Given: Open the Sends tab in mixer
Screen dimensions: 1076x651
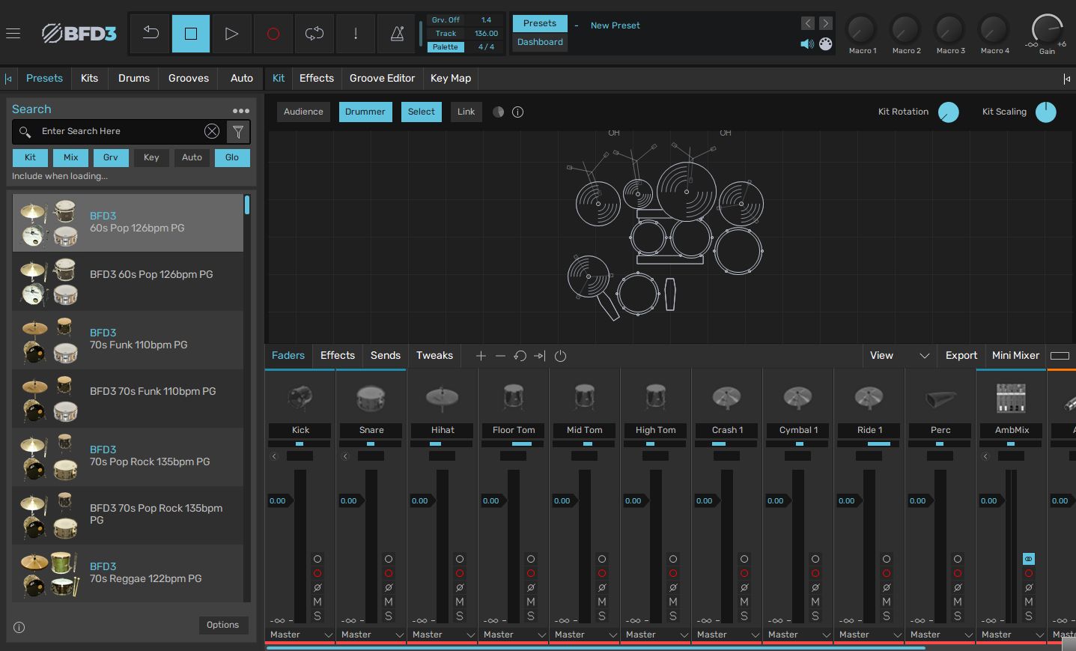Looking at the screenshot, I should [386, 356].
